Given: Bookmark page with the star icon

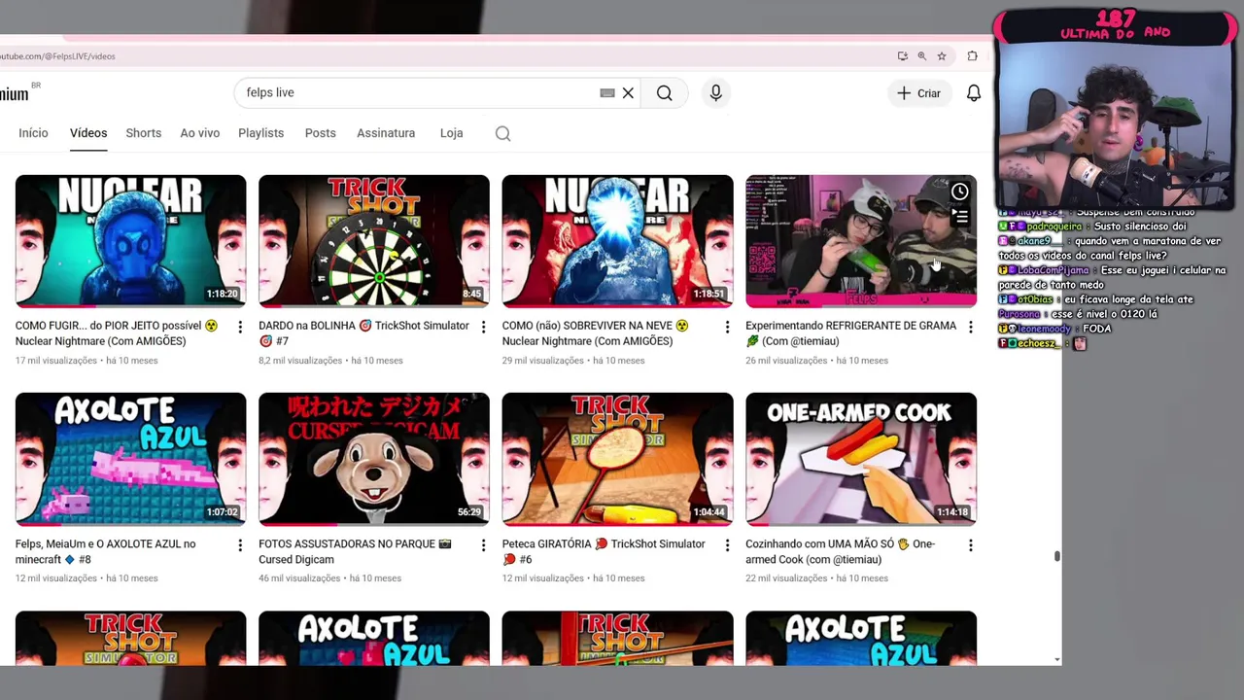Looking at the screenshot, I should pyautogui.click(x=942, y=56).
